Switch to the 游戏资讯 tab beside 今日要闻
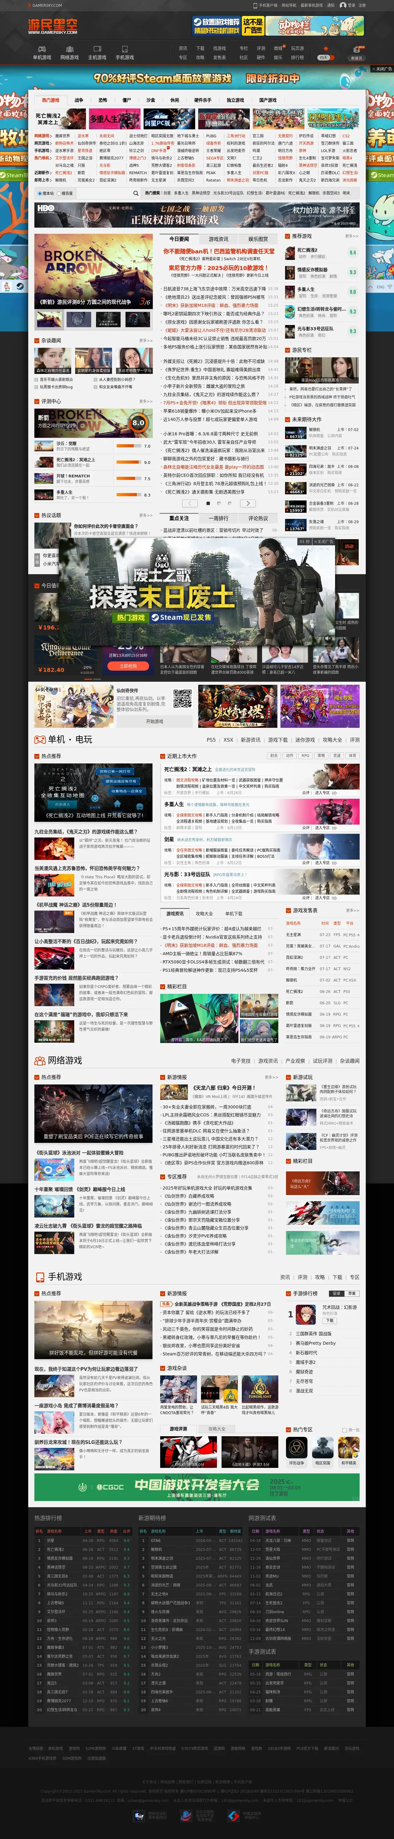 click(x=219, y=239)
